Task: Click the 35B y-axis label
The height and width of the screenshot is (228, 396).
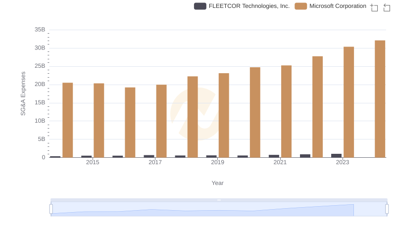Action: click(40, 30)
